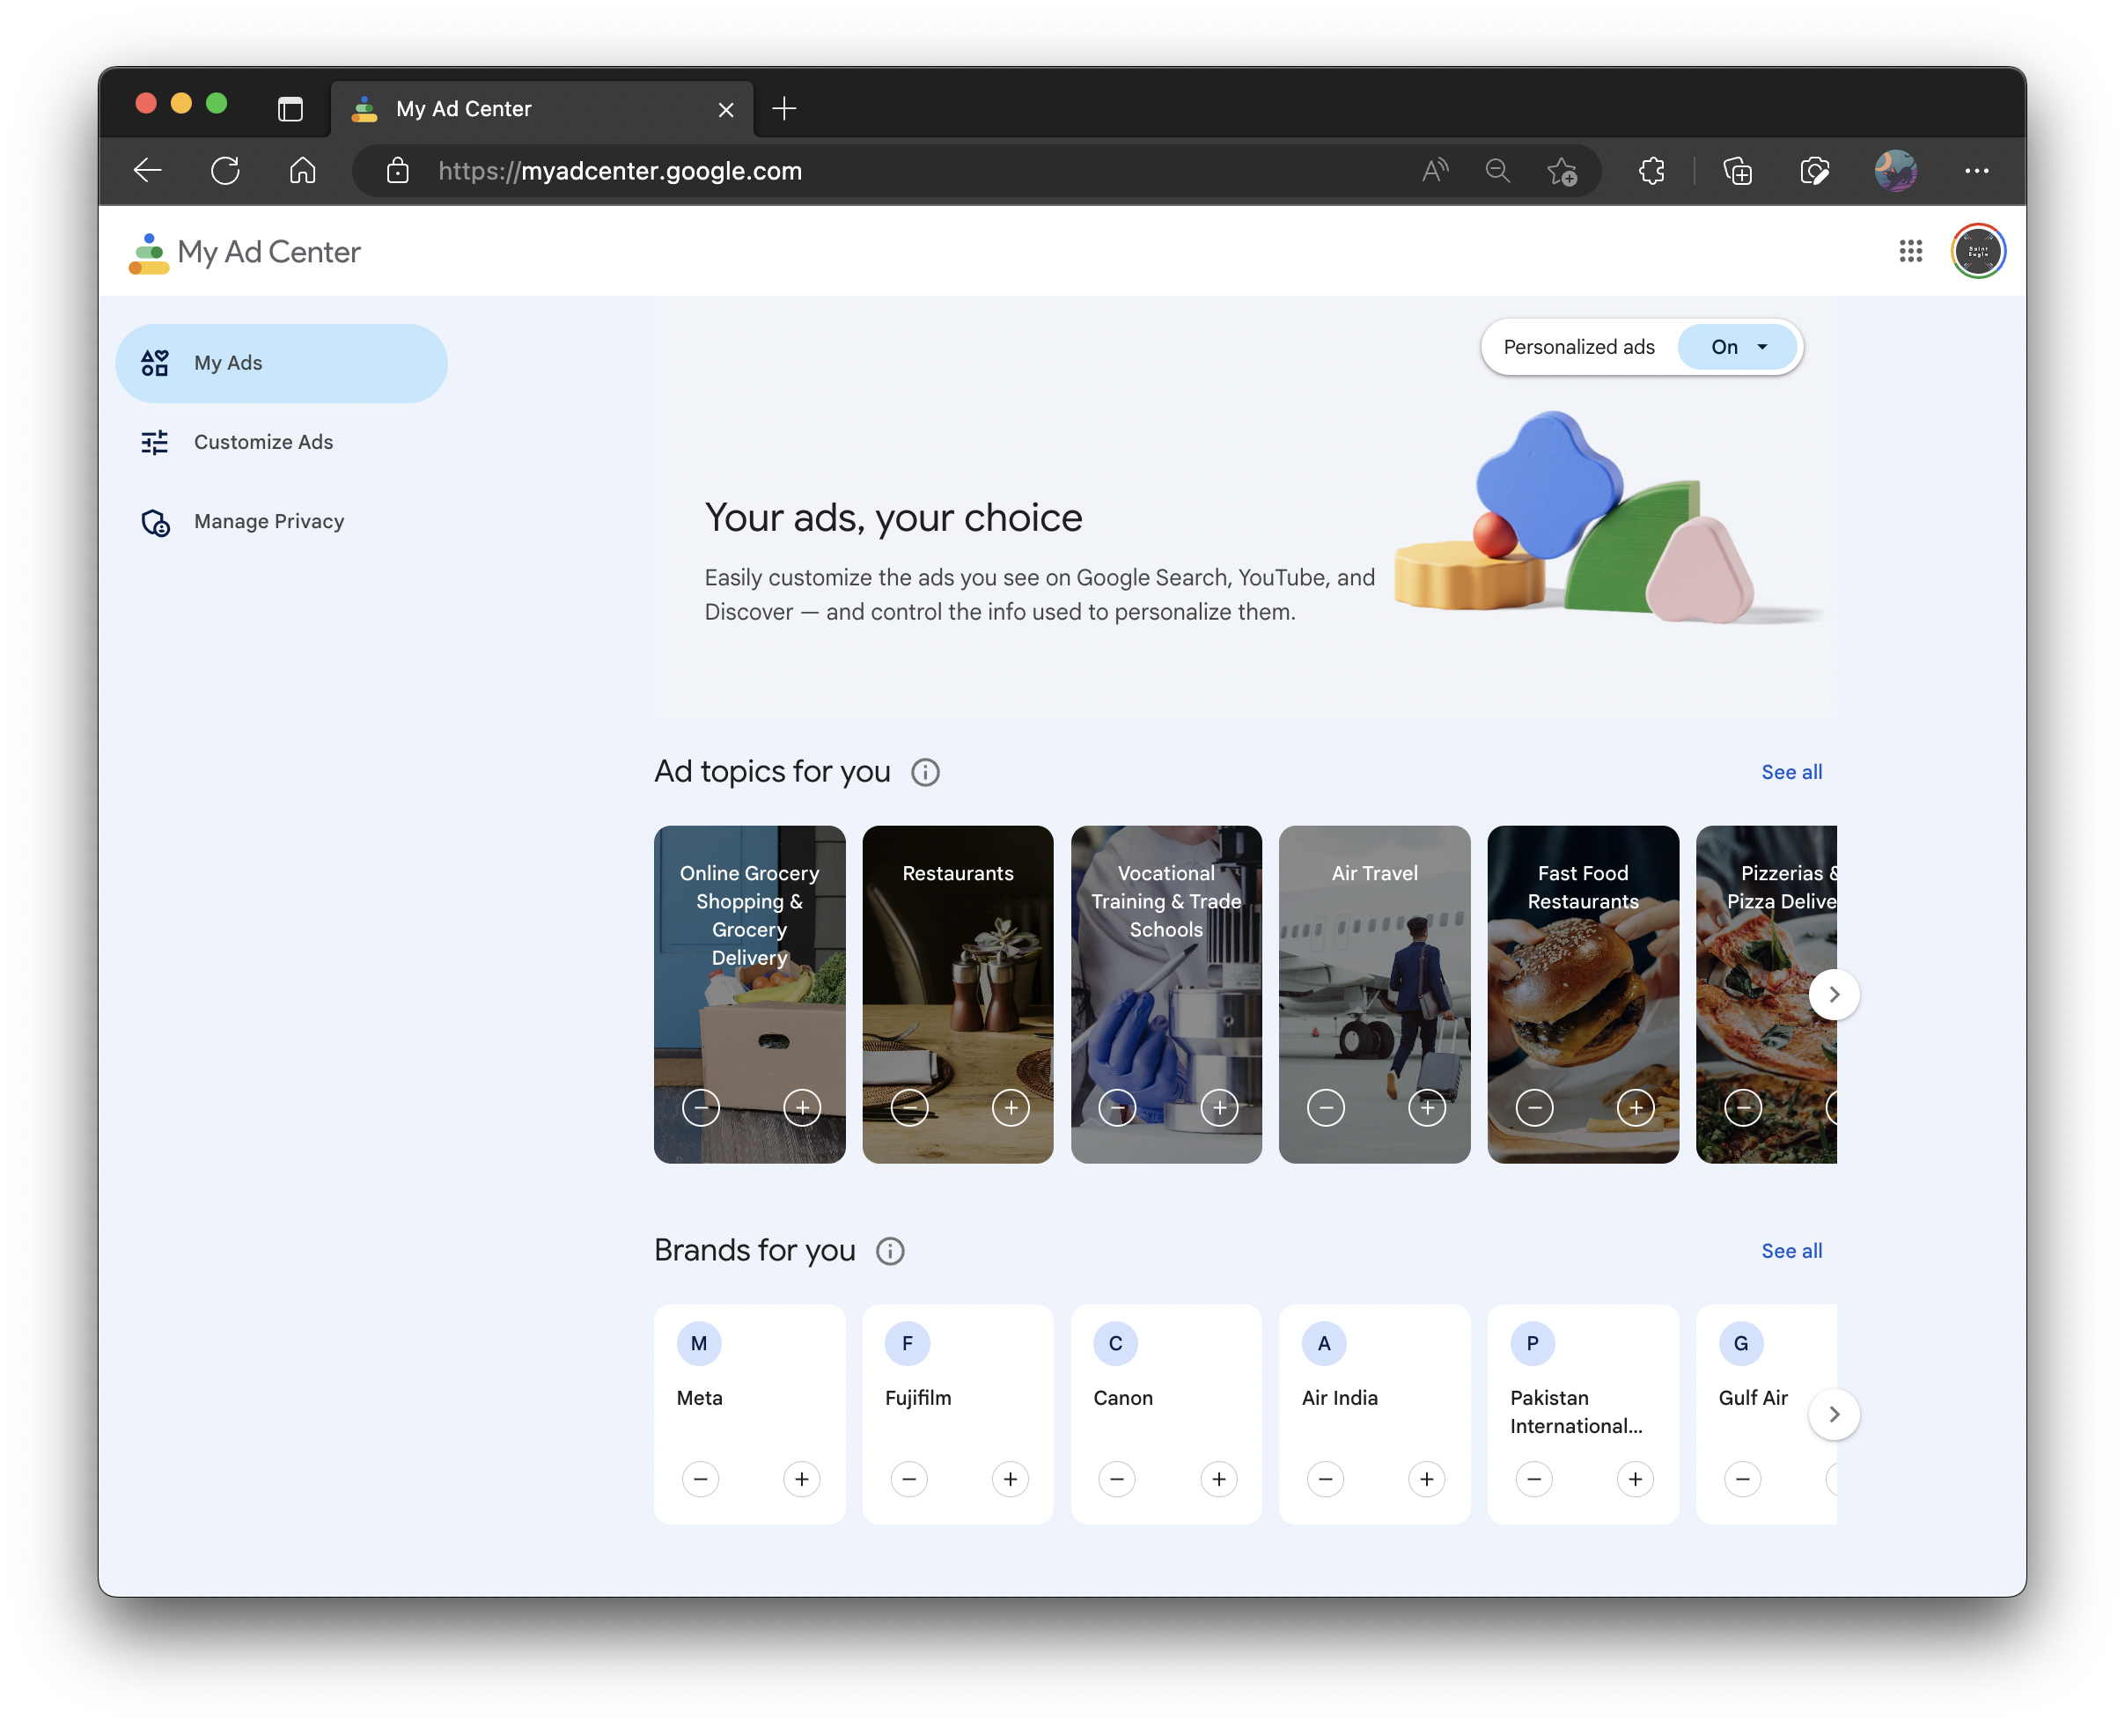See all ad topics

point(1791,772)
